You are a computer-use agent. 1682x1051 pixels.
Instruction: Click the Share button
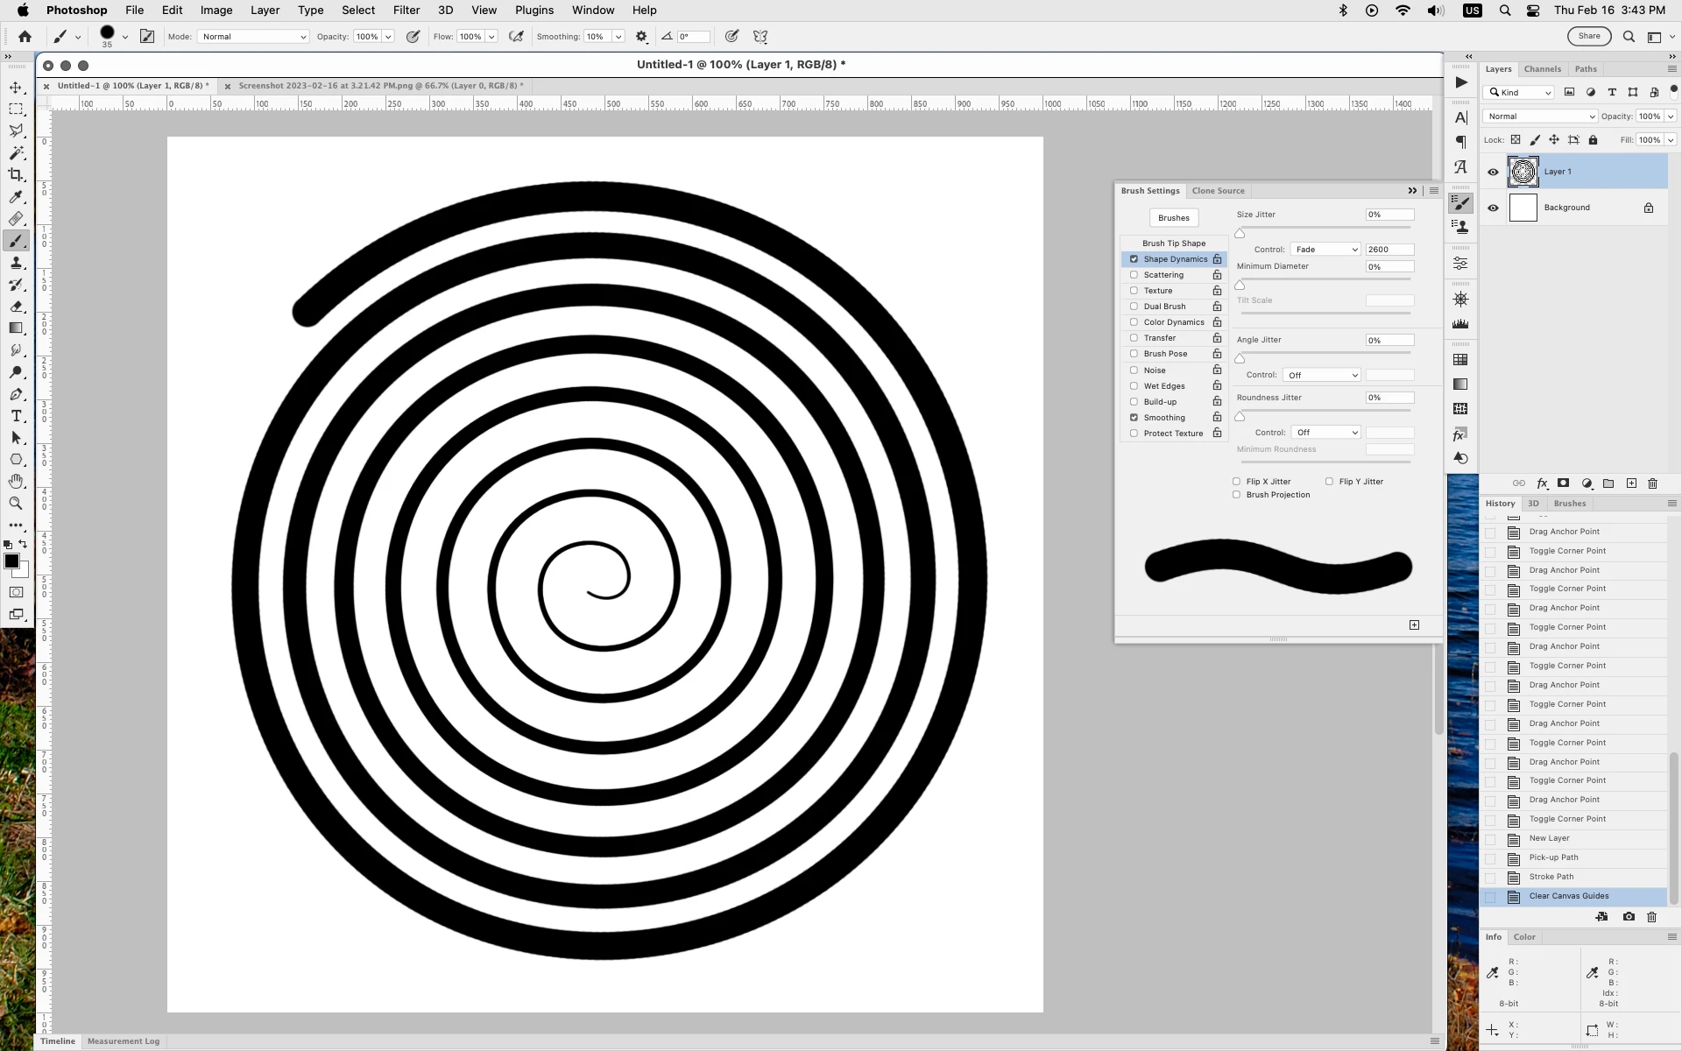click(x=1589, y=36)
